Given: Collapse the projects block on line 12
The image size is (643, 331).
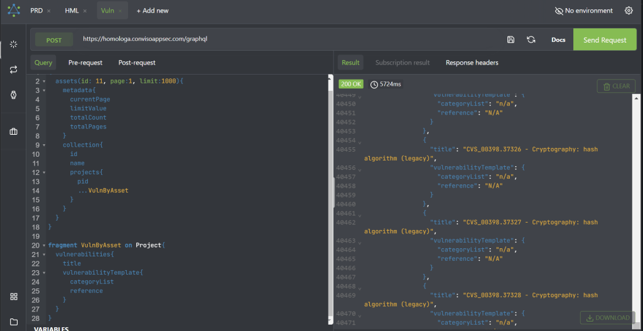Looking at the screenshot, I should tap(45, 172).
